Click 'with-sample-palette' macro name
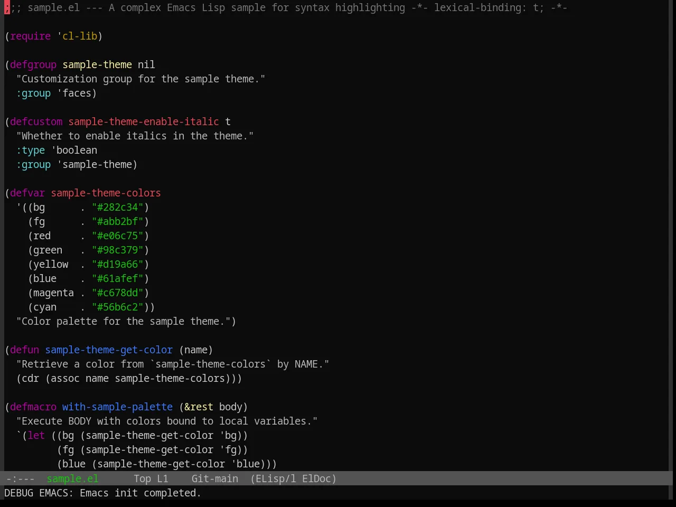 click(117, 407)
